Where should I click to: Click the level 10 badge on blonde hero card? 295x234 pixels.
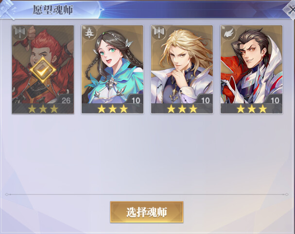205,100
